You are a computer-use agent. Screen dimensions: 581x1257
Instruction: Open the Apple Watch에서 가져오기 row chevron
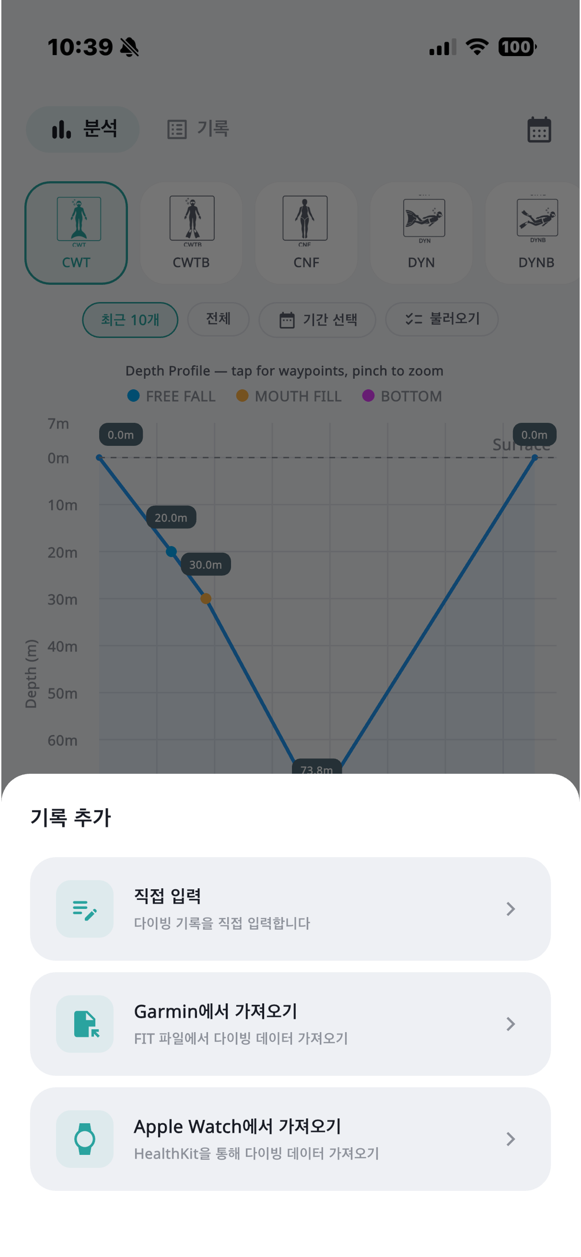510,1139
